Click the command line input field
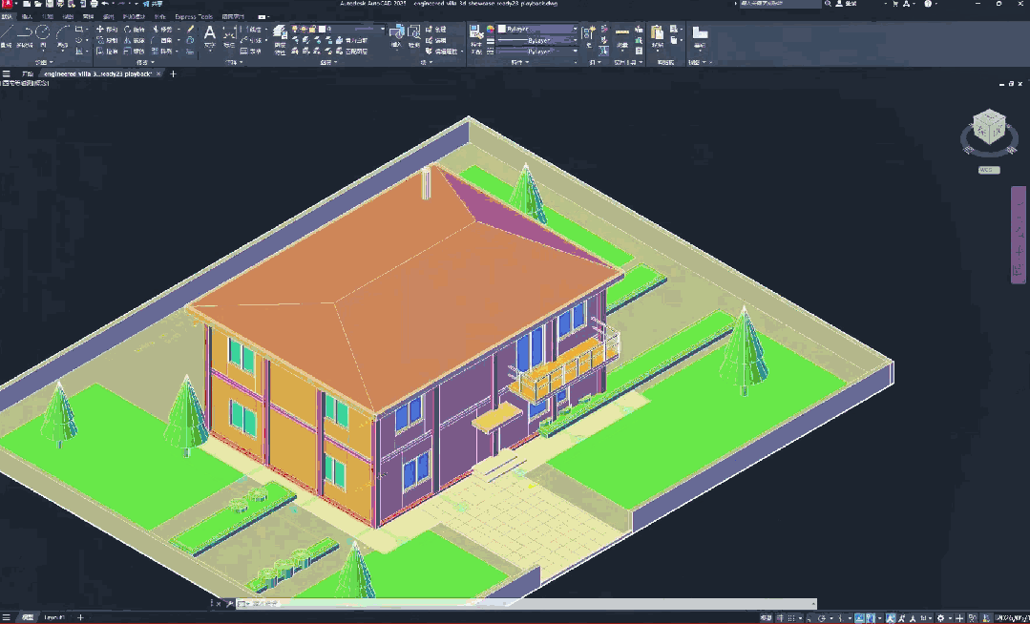This screenshot has width=1030, height=624. coord(526,603)
